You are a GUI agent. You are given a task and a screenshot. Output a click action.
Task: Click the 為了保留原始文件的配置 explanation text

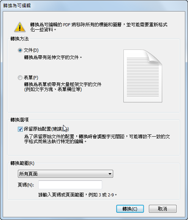tap(97, 139)
